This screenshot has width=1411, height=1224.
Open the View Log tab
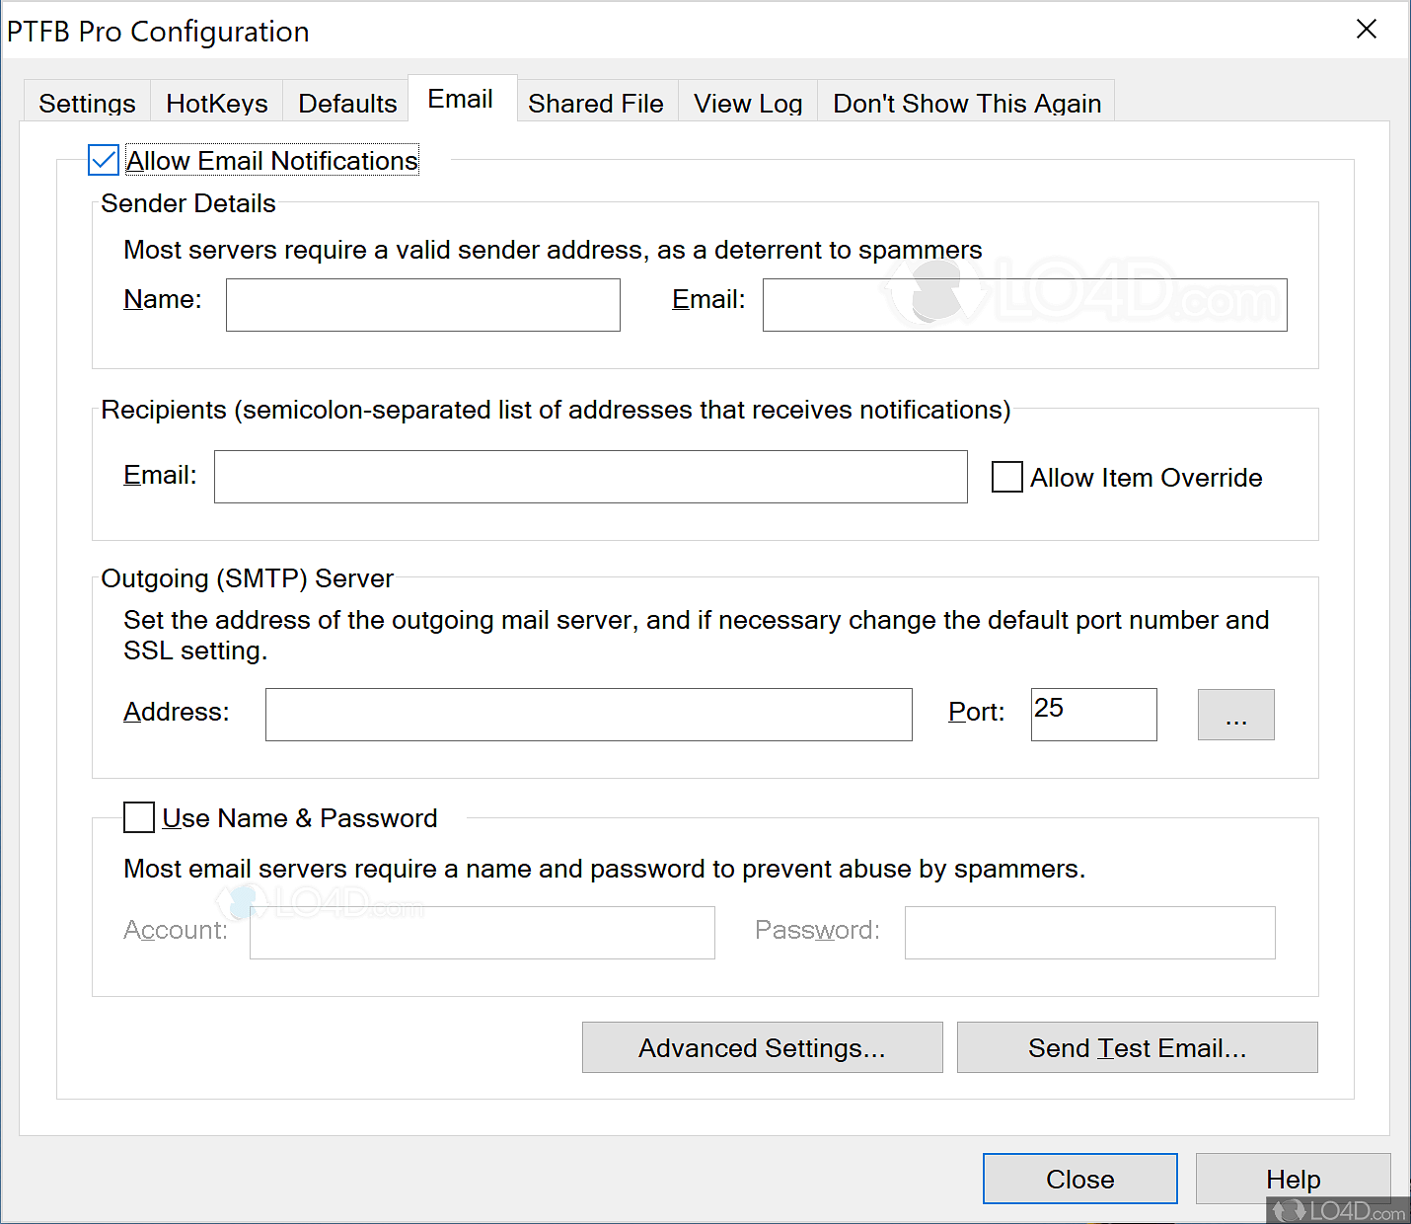pyautogui.click(x=748, y=103)
